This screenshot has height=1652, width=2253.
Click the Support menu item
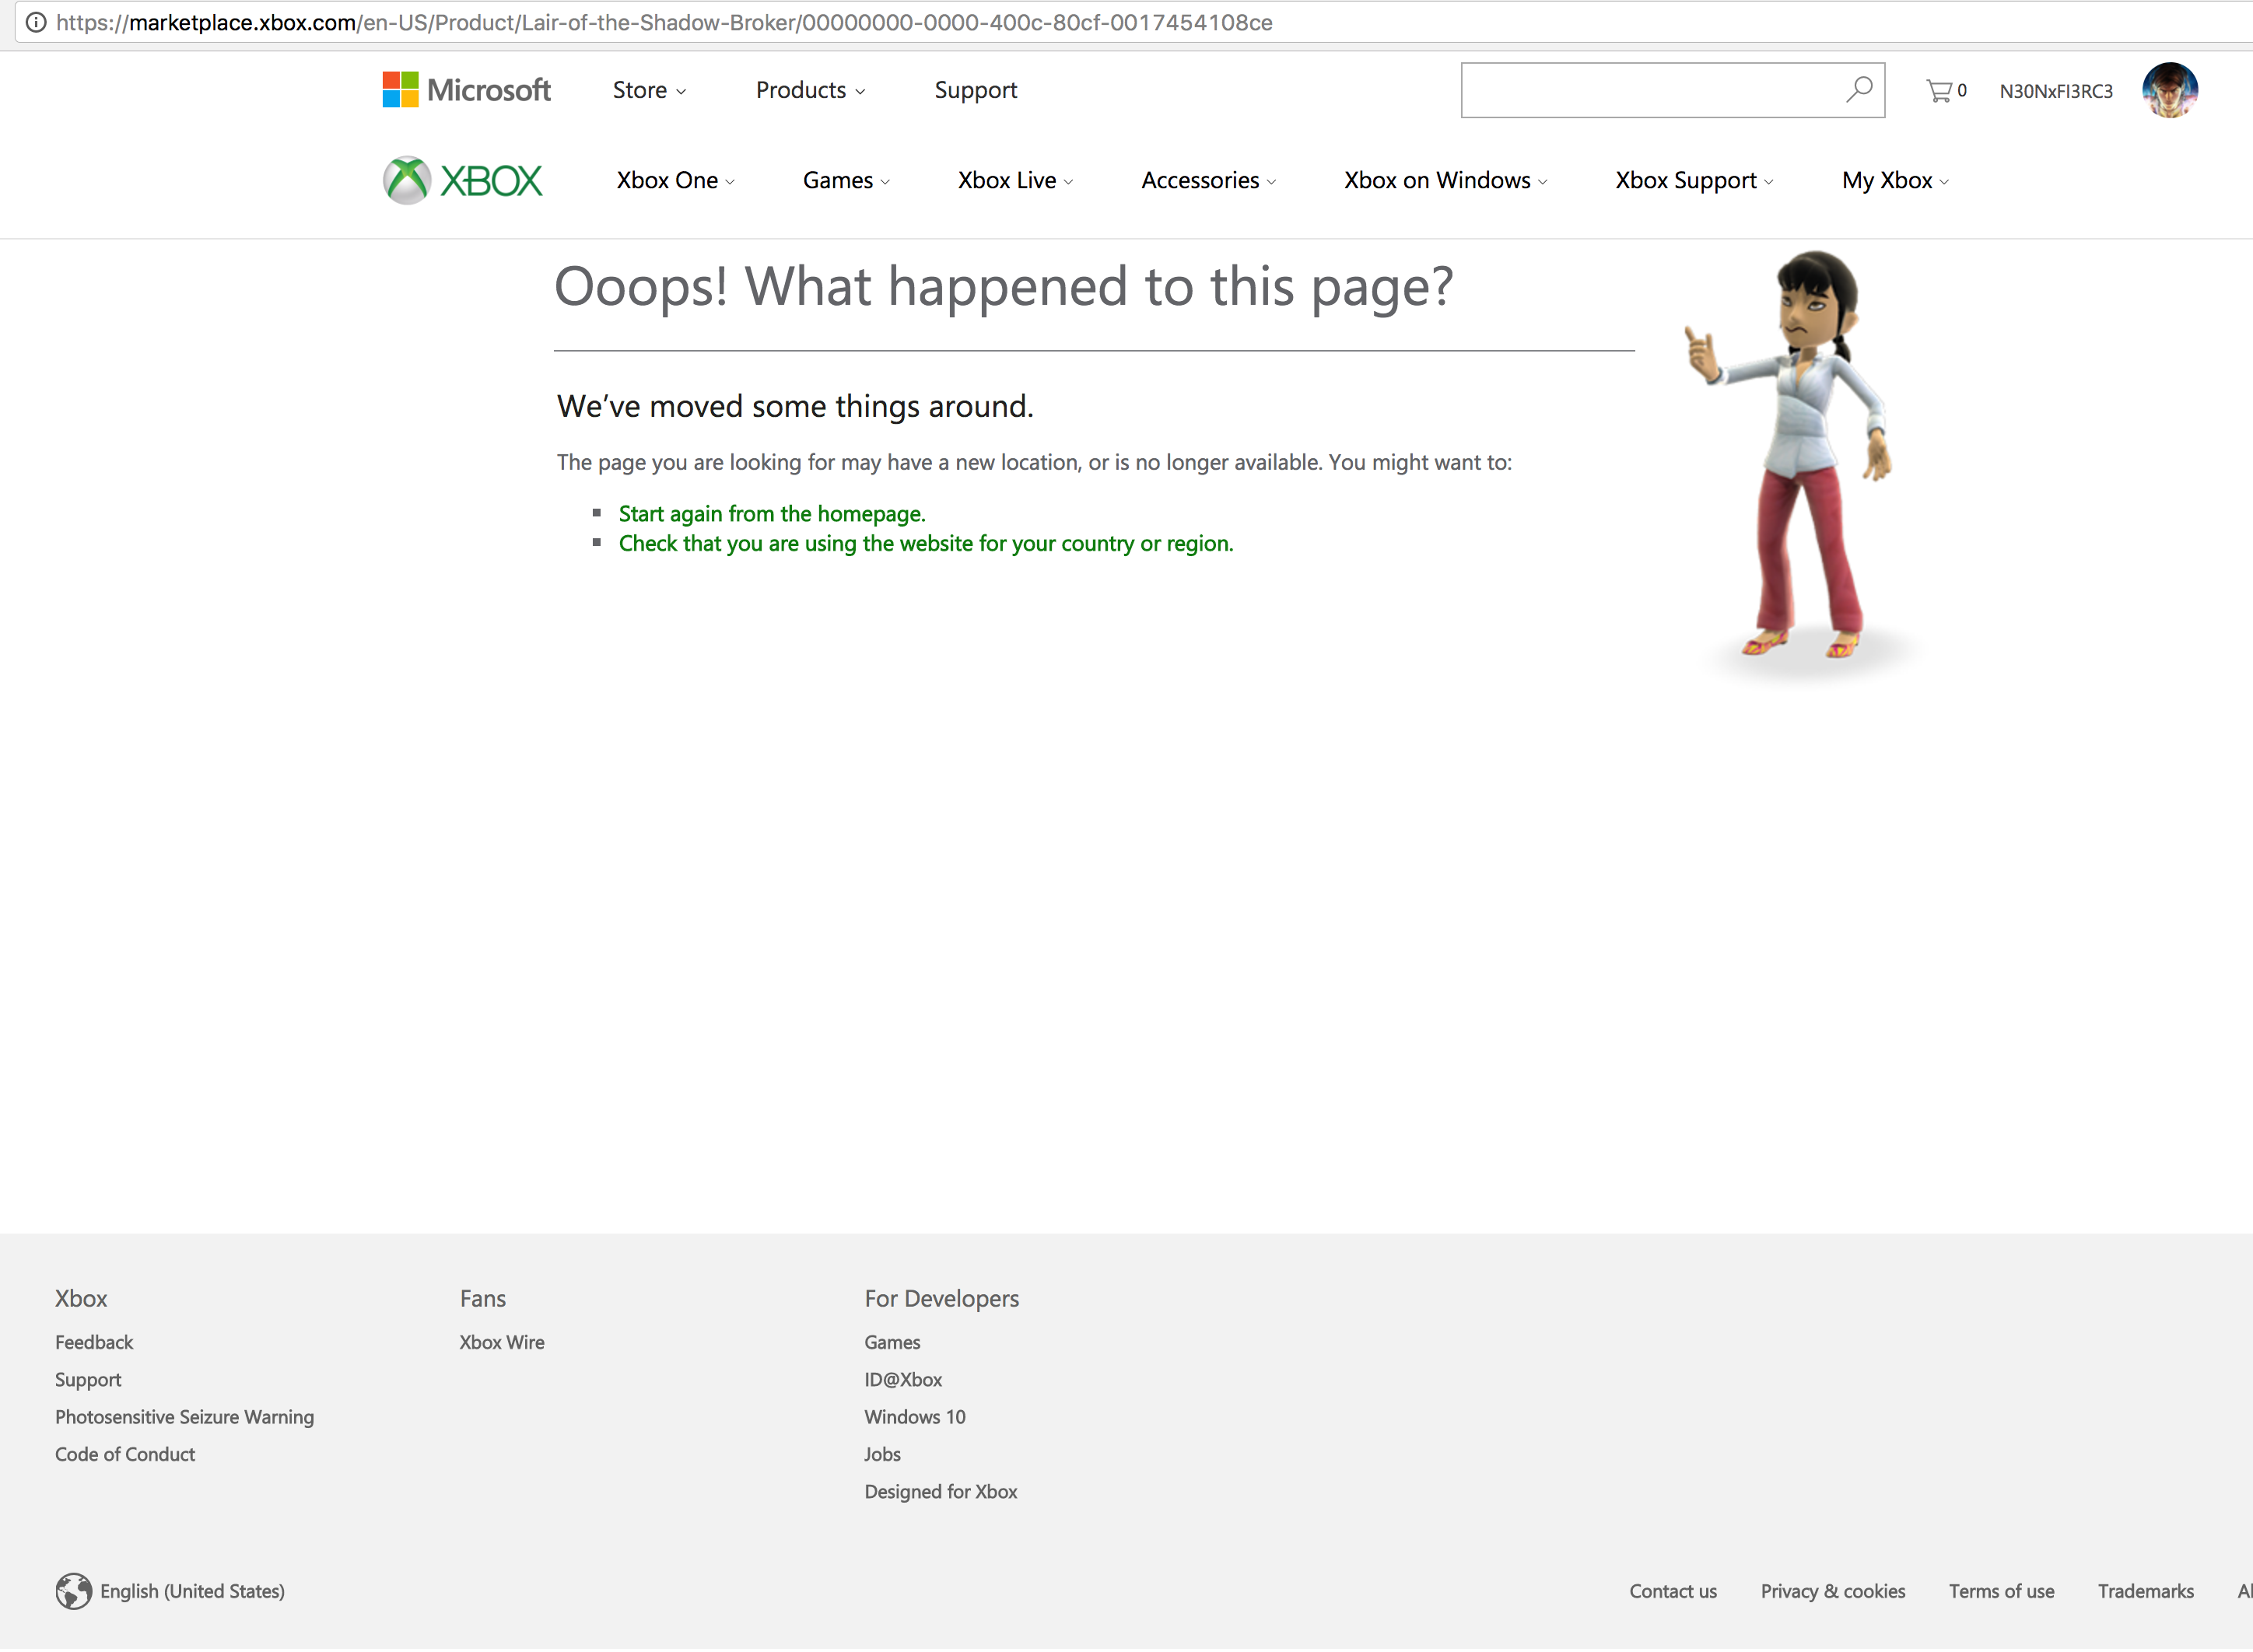[x=975, y=90]
